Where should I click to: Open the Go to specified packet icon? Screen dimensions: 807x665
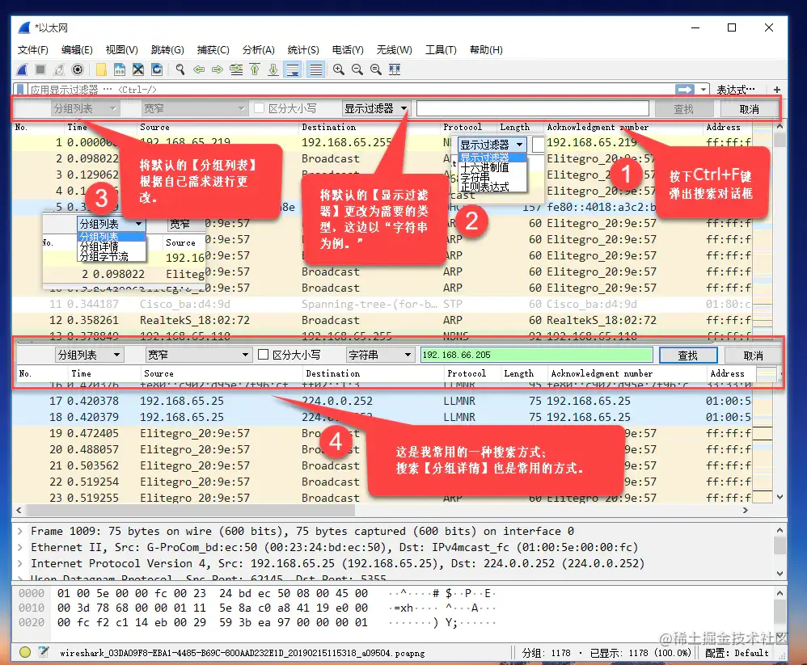click(236, 69)
